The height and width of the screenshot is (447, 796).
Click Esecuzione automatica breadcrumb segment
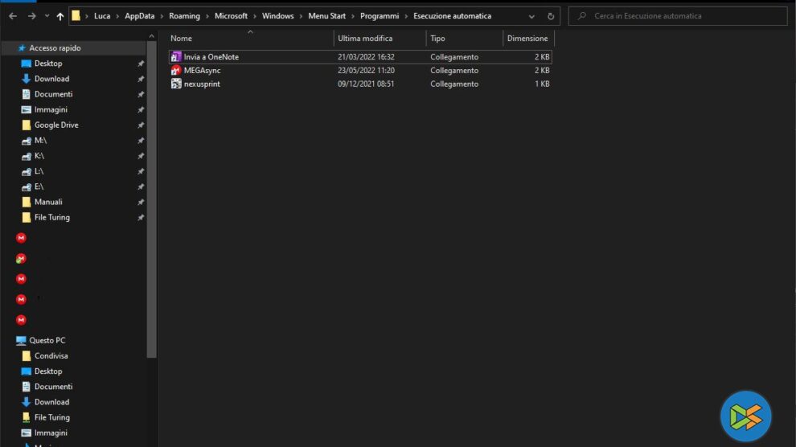[x=453, y=16]
